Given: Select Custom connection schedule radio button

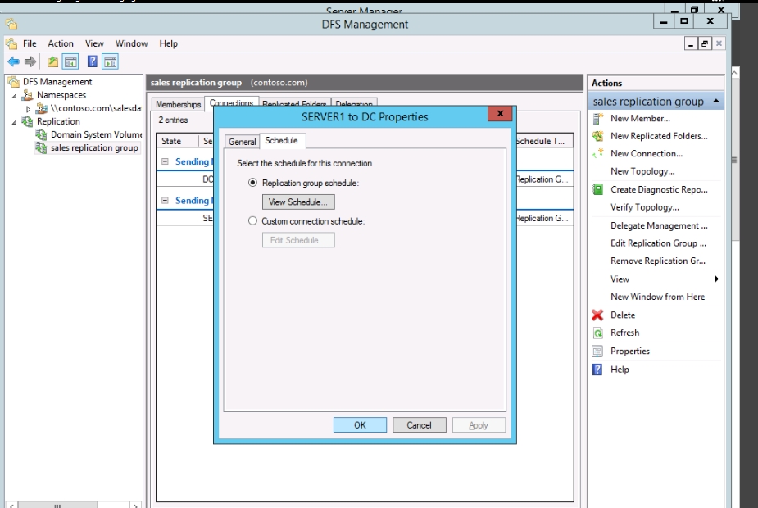Looking at the screenshot, I should click(252, 221).
